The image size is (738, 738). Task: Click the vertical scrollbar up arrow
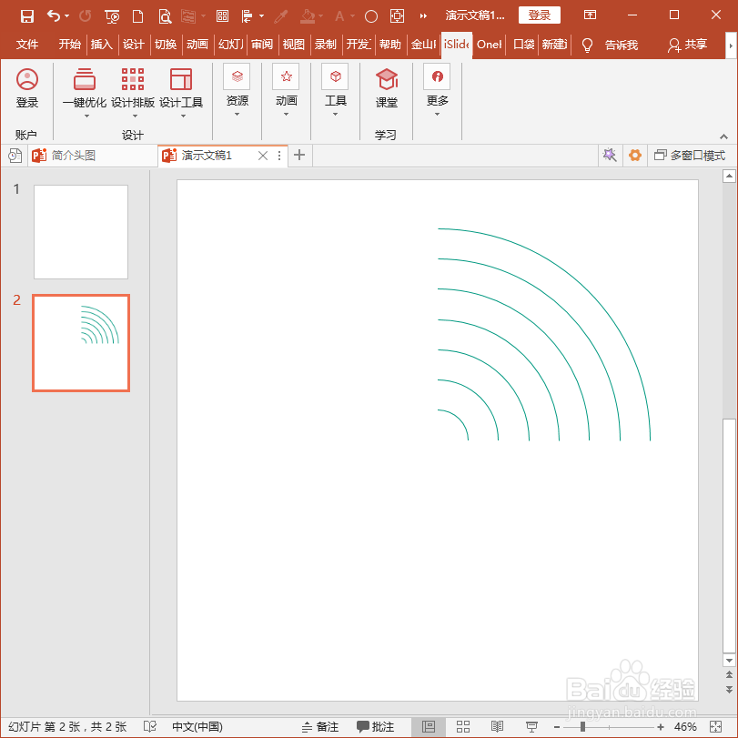coord(729,177)
